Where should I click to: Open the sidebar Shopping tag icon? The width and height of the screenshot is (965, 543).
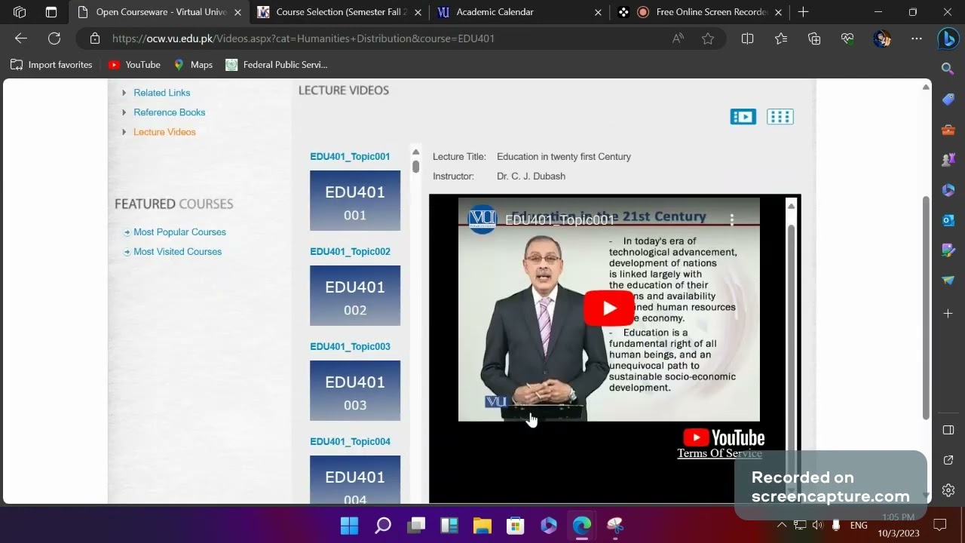coord(948,100)
